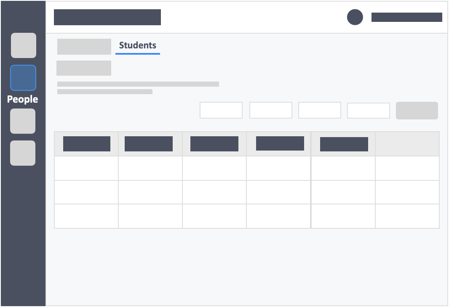Click the dark title bar in header
449x307 pixels.
[x=107, y=17]
